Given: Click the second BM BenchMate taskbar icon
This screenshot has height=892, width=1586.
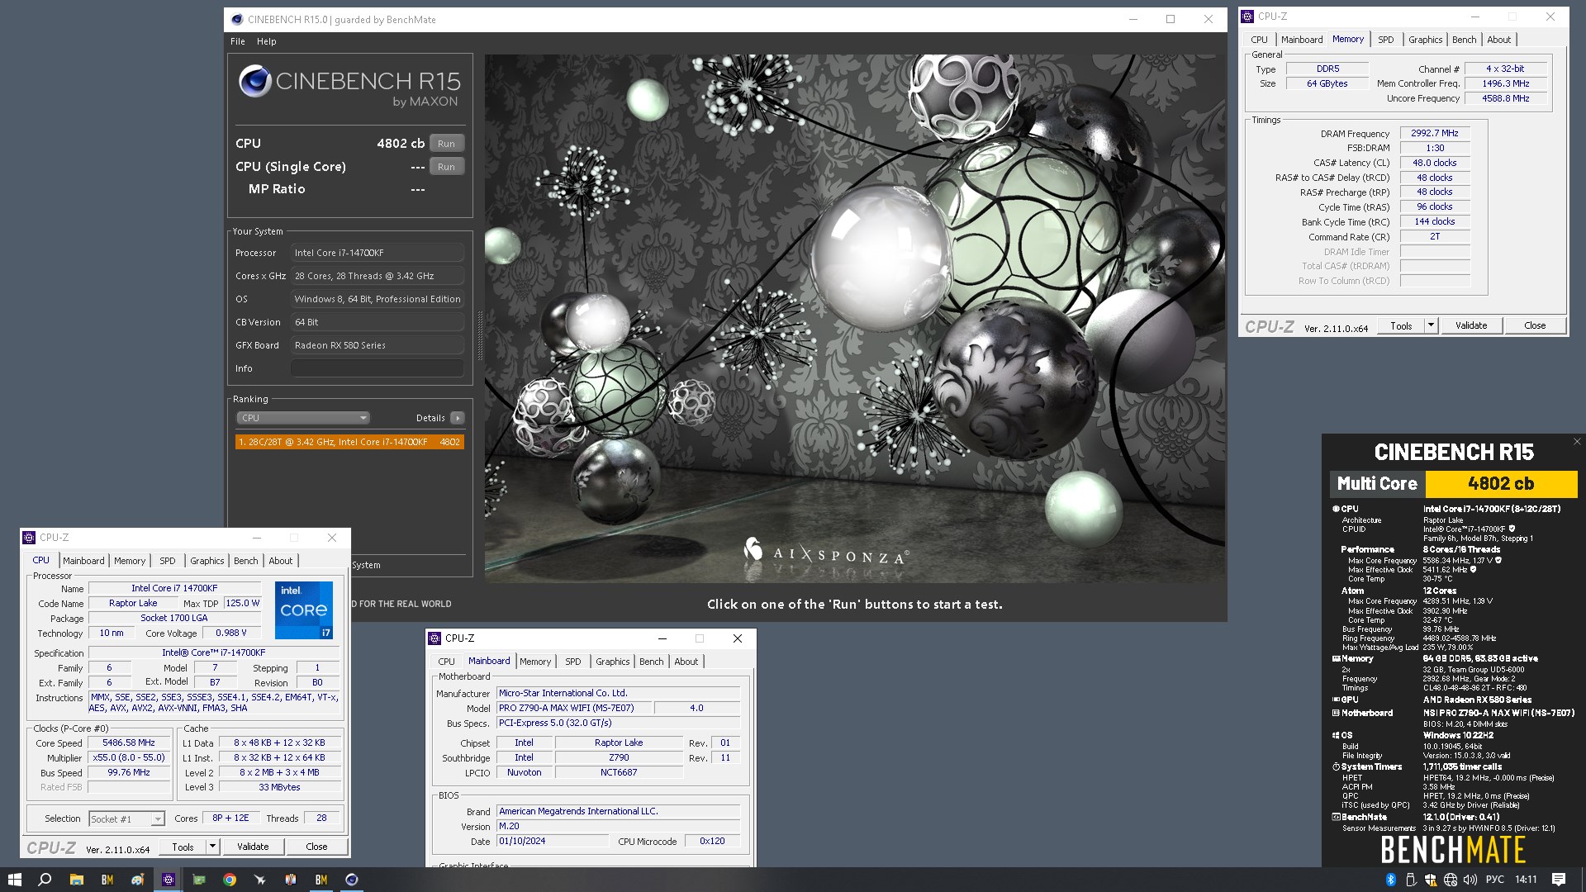Looking at the screenshot, I should pyautogui.click(x=321, y=880).
